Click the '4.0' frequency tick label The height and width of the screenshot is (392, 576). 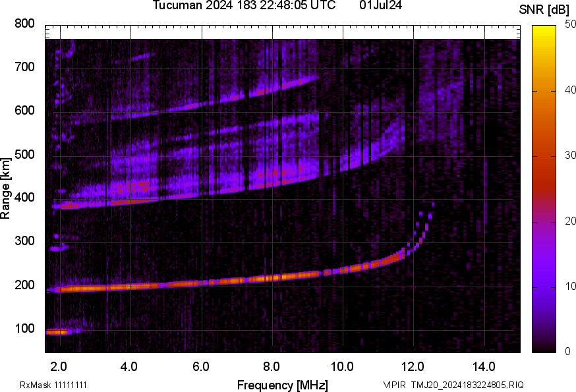pyautogui.click(x=129, y=366)
